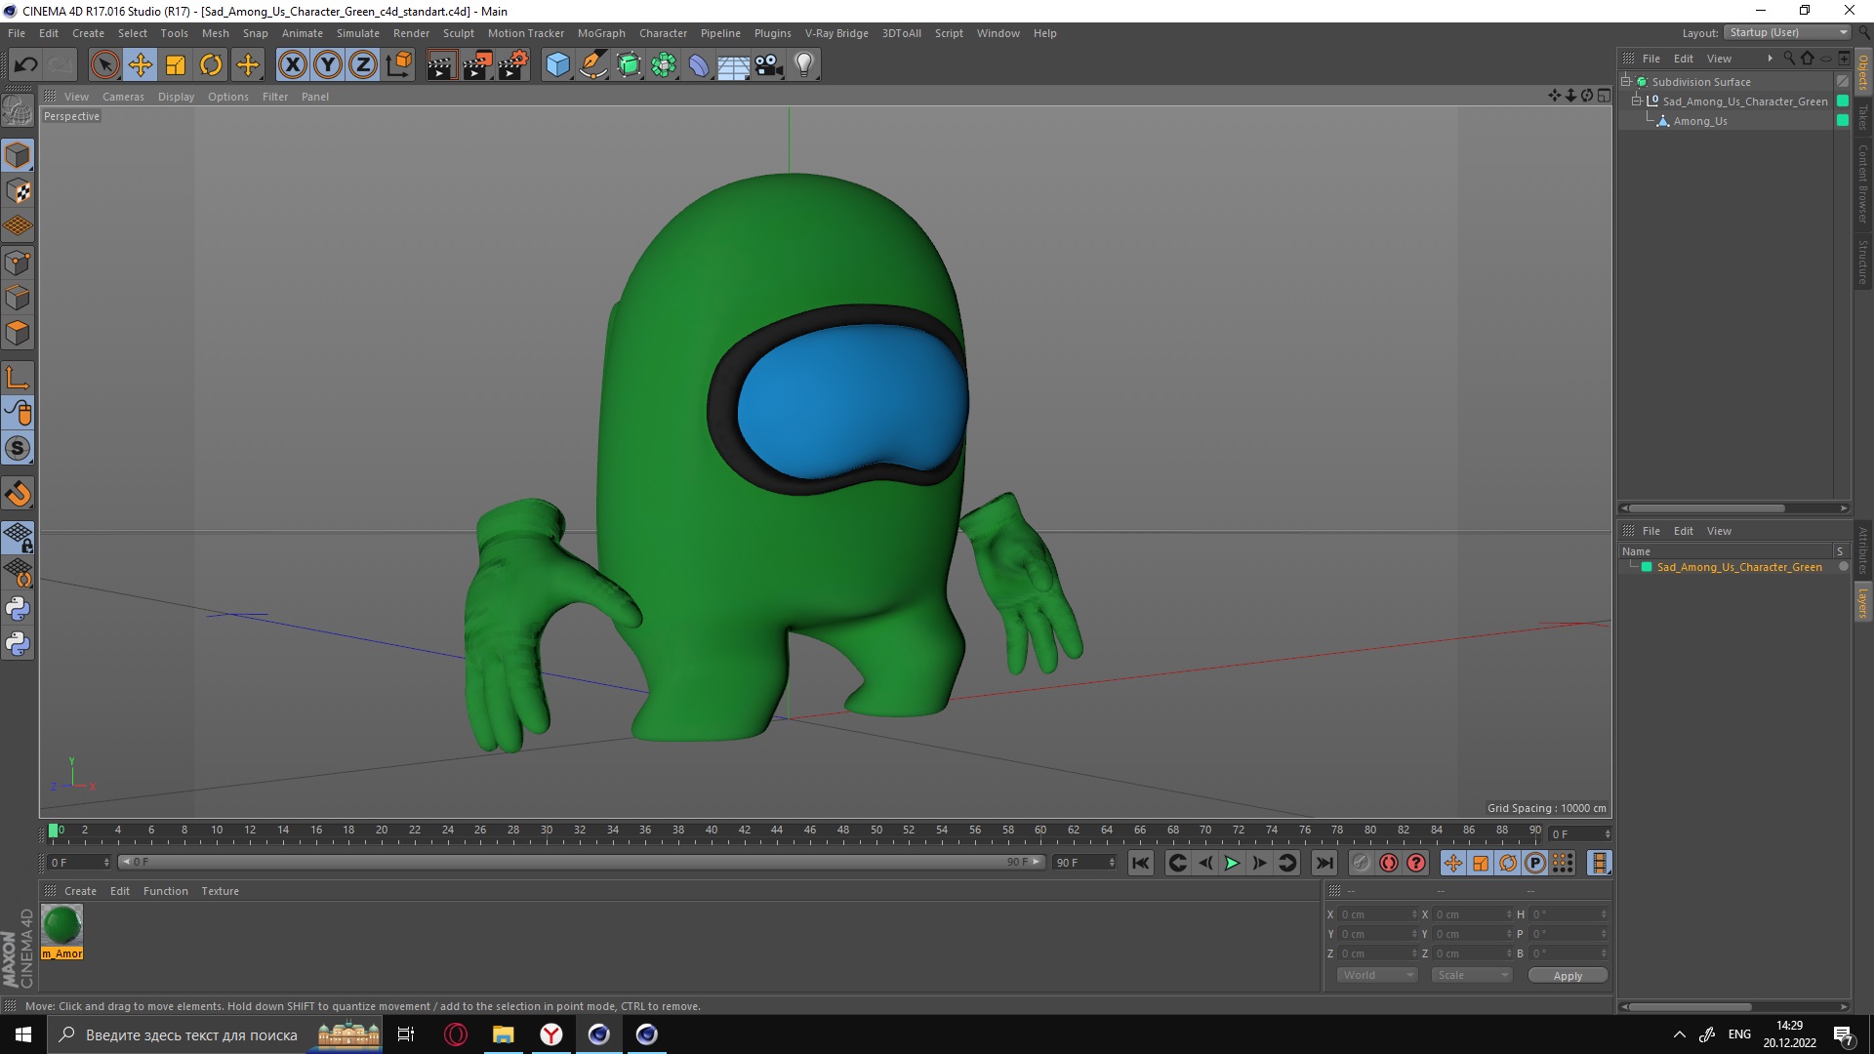Toggle Z axis lock
The image size is (1874, 1054).
click(x=363, y=65)
